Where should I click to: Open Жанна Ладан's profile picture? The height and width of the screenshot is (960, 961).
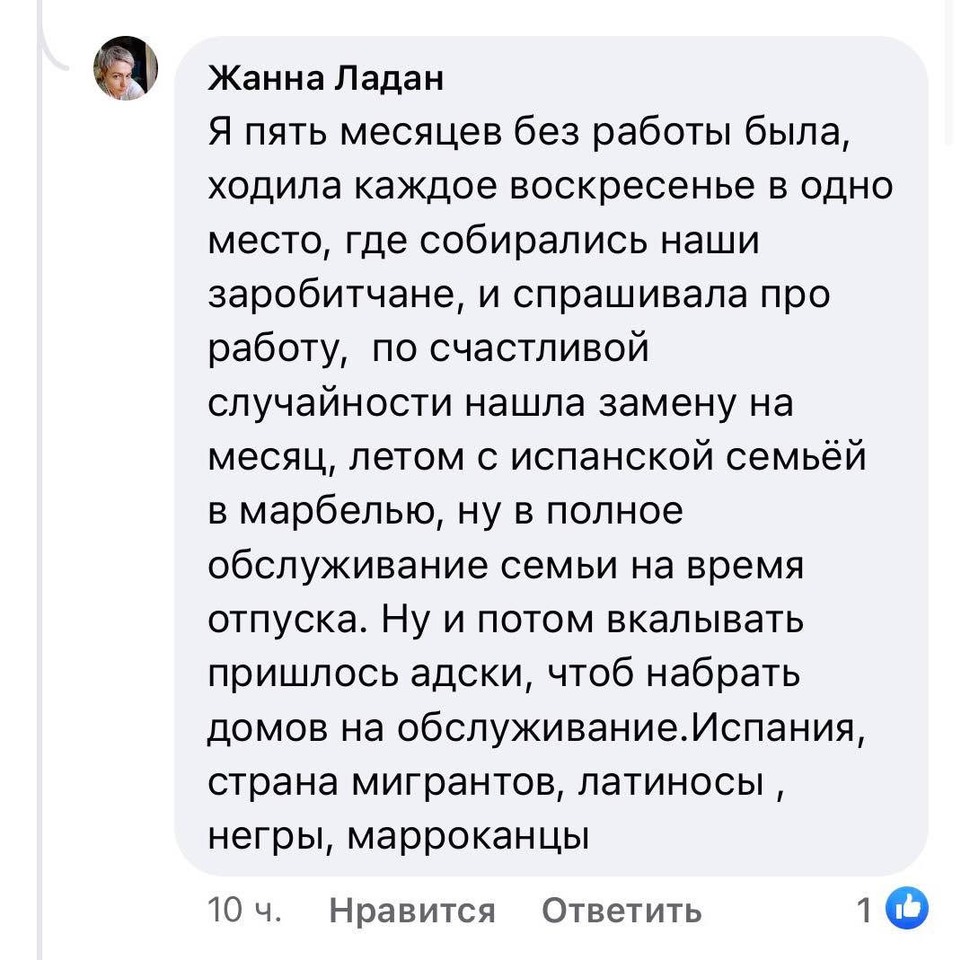pyautogui.click(x=126, y=69)
